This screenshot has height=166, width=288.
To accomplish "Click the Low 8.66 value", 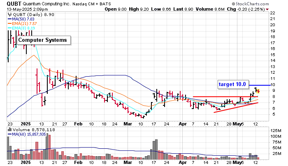I will (x=161, y=9).
